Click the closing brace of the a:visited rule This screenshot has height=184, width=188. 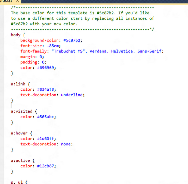point(12,122)
